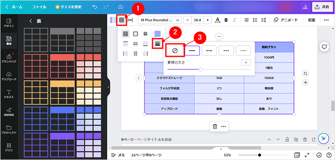Open the cloud save status icon
The image size is (335, 160).
click(x=121, y=7)
